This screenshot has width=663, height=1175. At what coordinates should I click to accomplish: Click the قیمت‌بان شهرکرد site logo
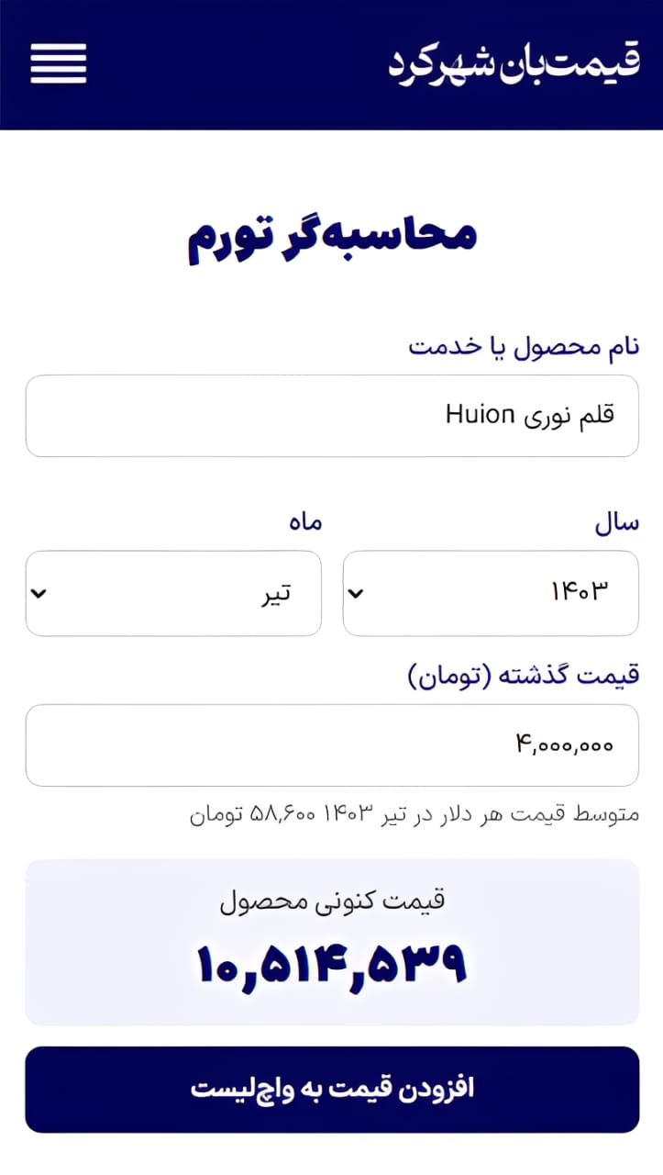coord(513,63)
